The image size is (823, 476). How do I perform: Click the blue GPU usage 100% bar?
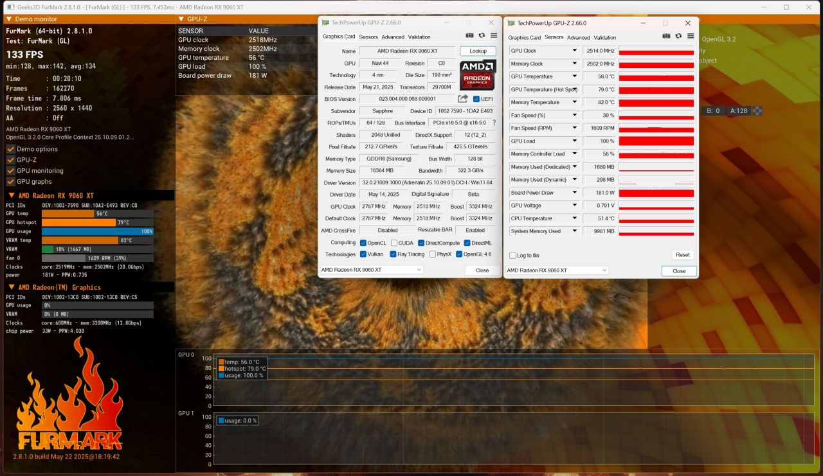coord(98,231)
